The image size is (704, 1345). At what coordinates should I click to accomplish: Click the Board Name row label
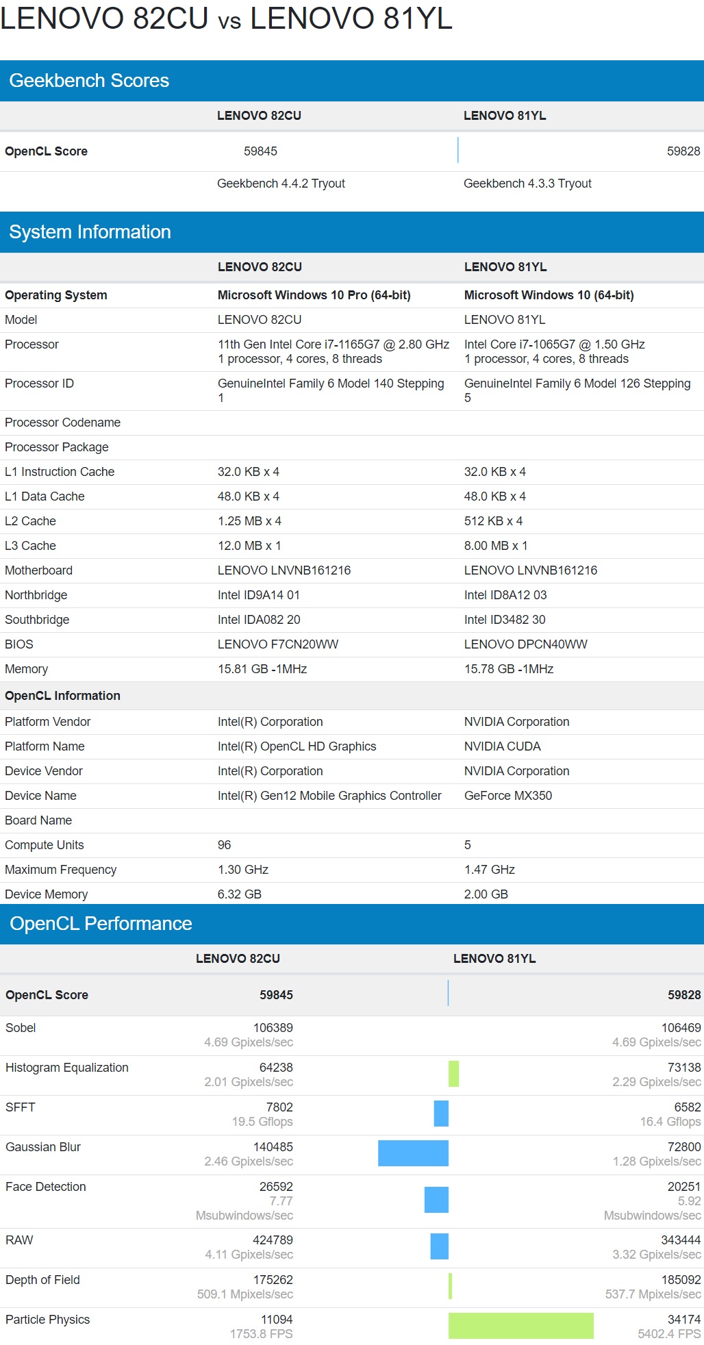tap(38, 820)
